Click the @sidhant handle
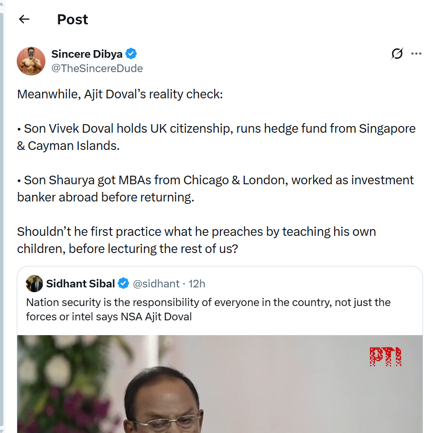424x433 pixels. click(x=156, y=284)
